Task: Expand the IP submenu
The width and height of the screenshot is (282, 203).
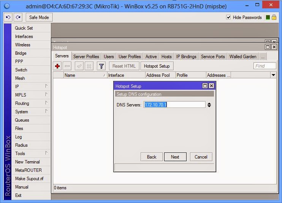Action: pos(46,86)
